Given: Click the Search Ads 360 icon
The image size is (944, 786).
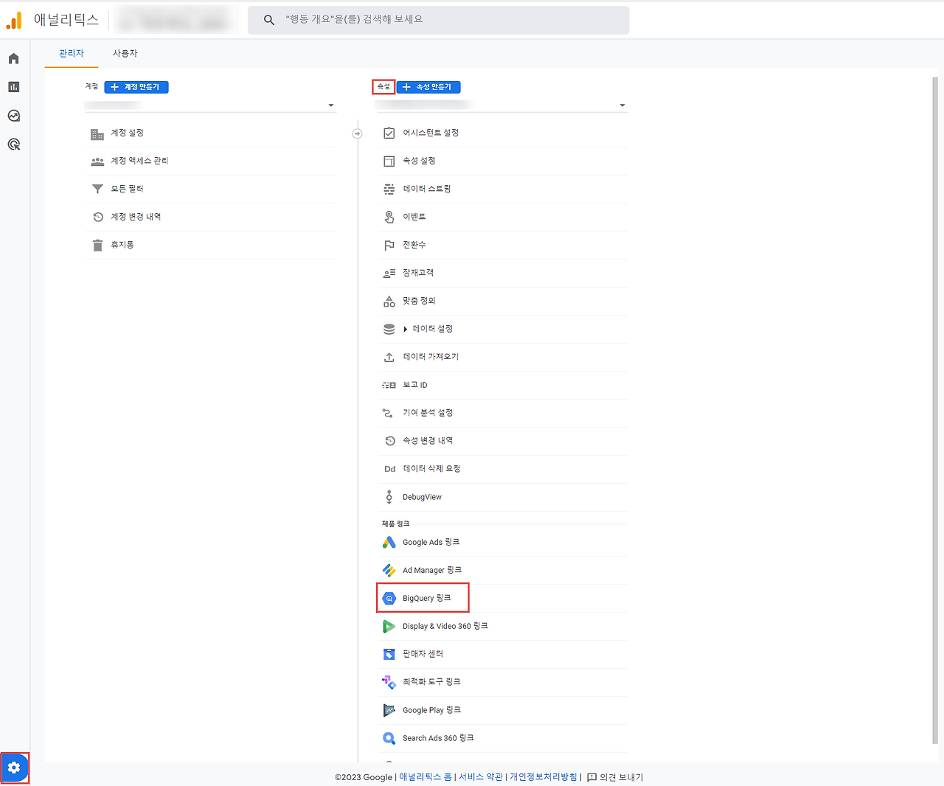Looking at the screenshot, I should point(389,738).
